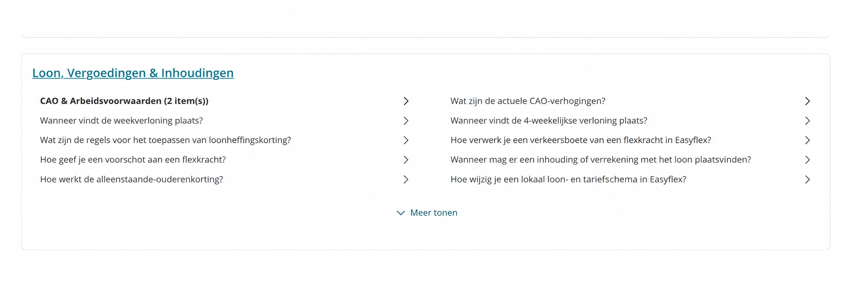Click chevron next to 4-weekelijkse verloning question
The width and height of the screenshot is (845, 282).
[x=808, y=121]
